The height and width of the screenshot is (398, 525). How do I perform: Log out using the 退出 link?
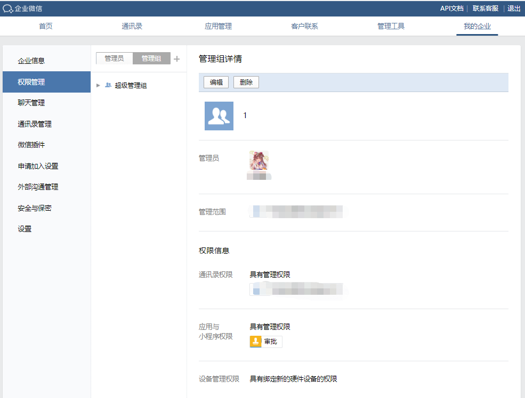(514, 9)
